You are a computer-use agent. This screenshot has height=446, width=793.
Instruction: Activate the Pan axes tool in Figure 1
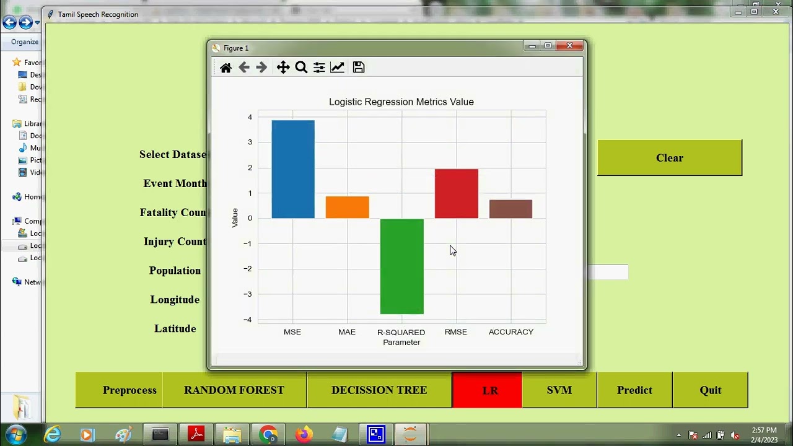click(283, 68)
